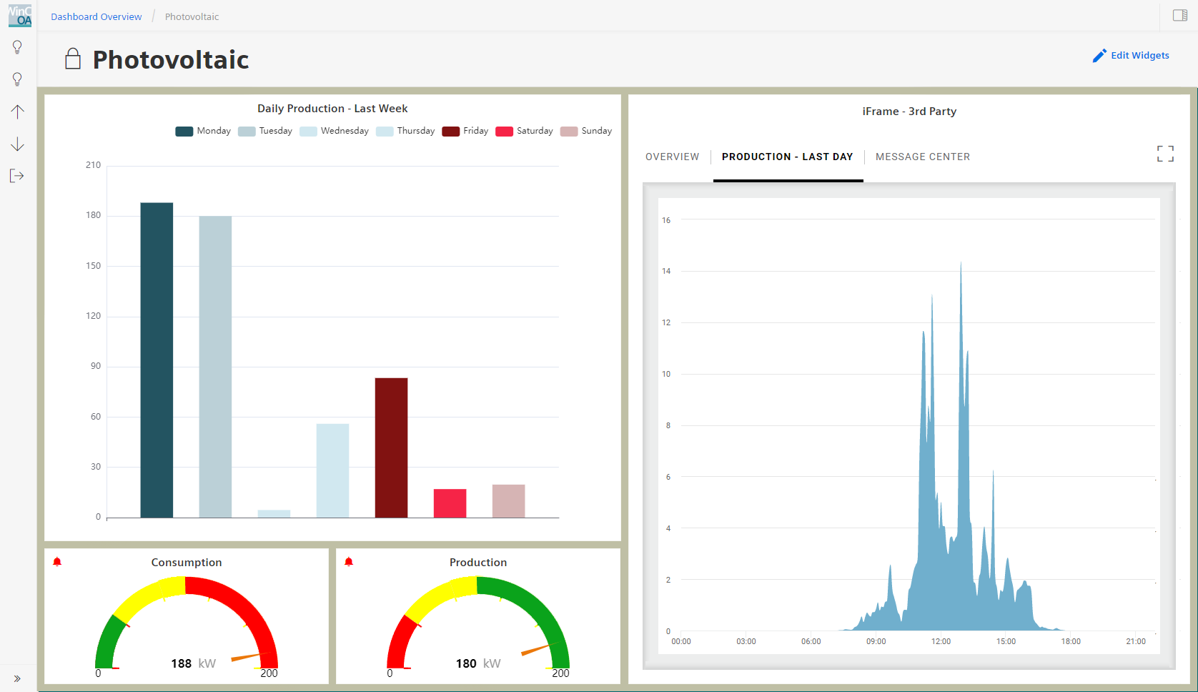1198x692 pixels.
Task: Click the dark red Friday bar
Action: [x=391, y=448]
